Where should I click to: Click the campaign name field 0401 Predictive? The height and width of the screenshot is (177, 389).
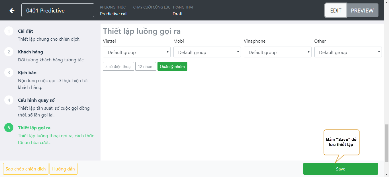pyautogui.click(x=58, y=11)
